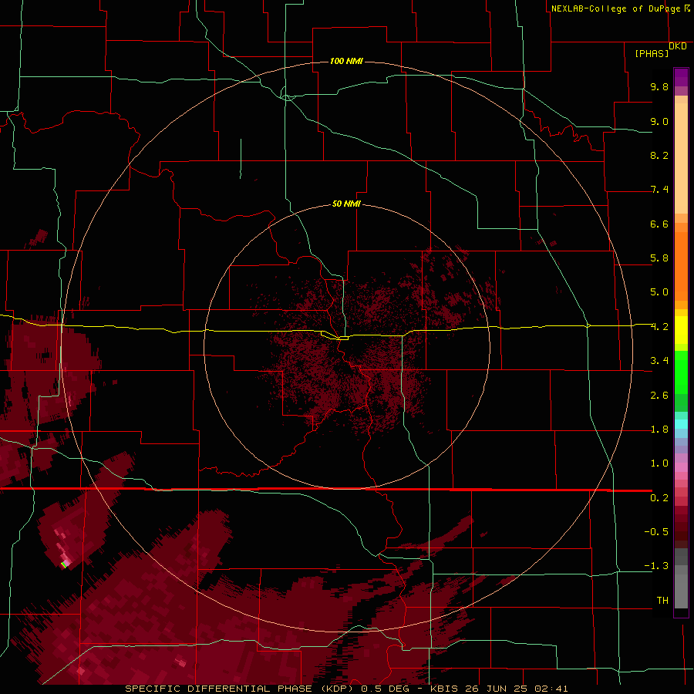Pick the pink segment of the color bar
This screenshot has height=694, width=694.
[x=681, y=467]
